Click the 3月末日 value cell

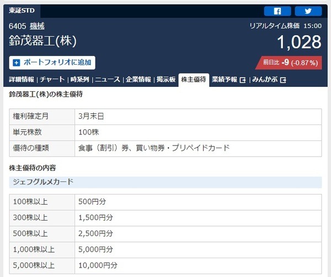[x=198, y=117]
